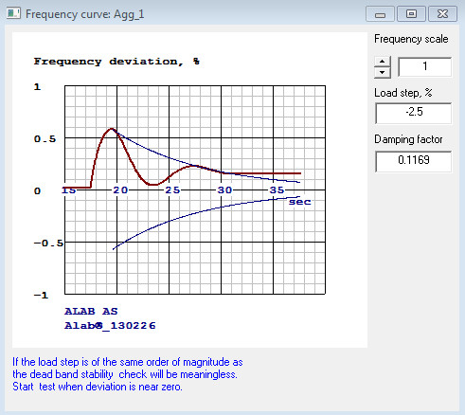Close the Frequency curve Agg_1 window

click(442, 14)
